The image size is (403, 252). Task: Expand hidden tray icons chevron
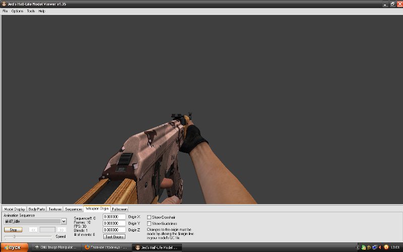point(358,247)
